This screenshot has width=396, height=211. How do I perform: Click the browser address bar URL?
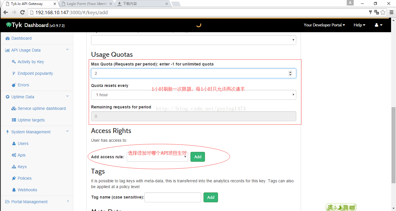(72, 12)
